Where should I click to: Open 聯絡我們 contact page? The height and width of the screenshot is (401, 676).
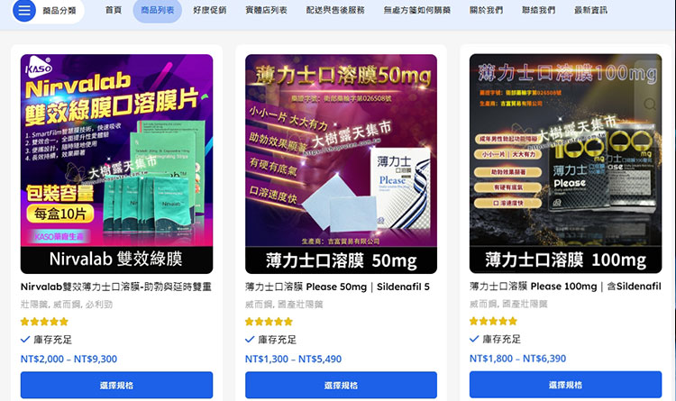pyautogui.click(x=539, y=10)
